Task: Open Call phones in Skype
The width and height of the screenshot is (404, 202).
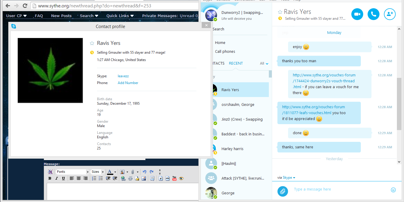Action: point(225,52)
